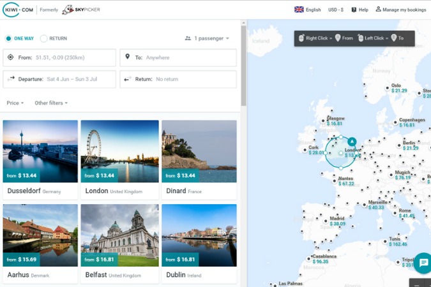
Task: Select the One Way radio button
Action: pos(8,38)
